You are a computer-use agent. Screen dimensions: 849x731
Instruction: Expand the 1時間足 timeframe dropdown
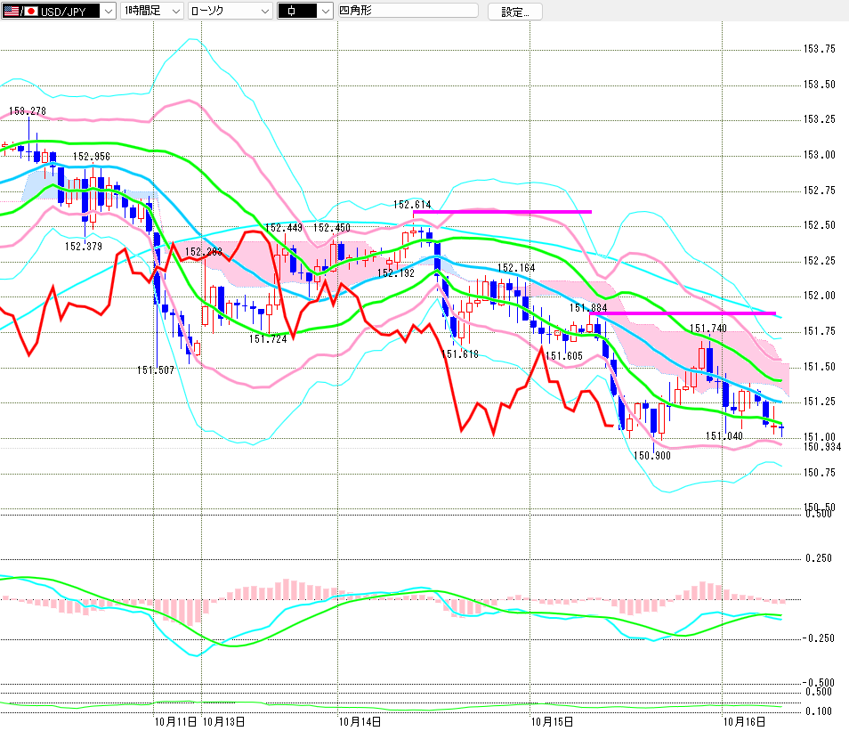pos(174,12)
